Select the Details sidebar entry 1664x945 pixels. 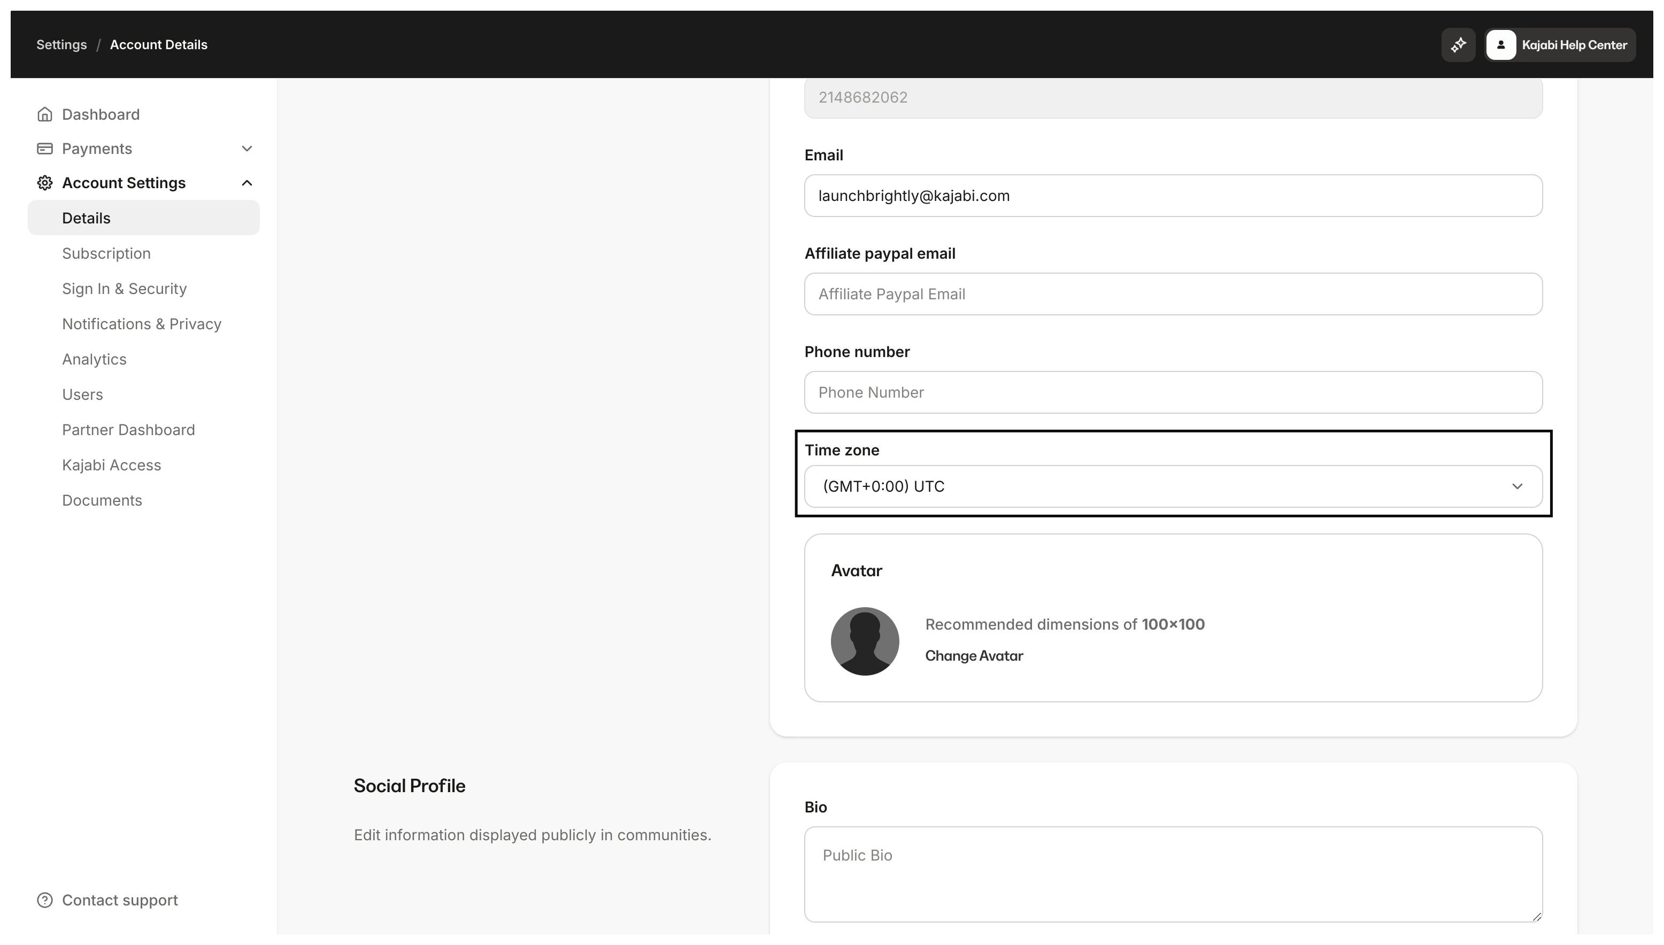(x=86, y=218)
